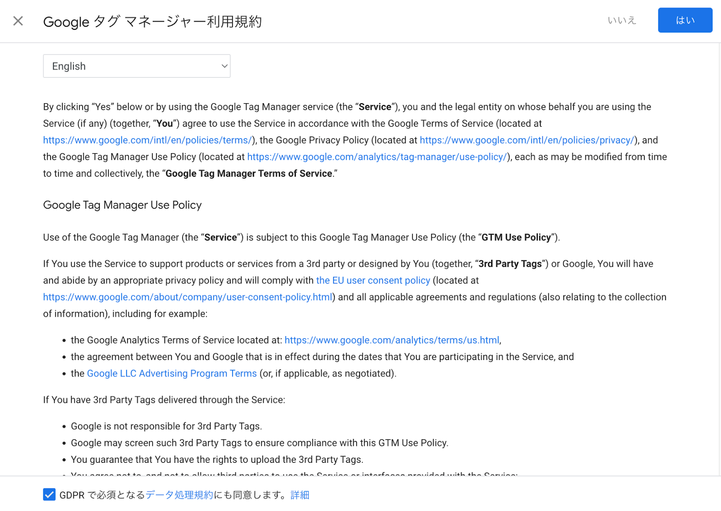
Task: Click 'You guarantee that You have the rights' bullet
Action: [217, 460]
